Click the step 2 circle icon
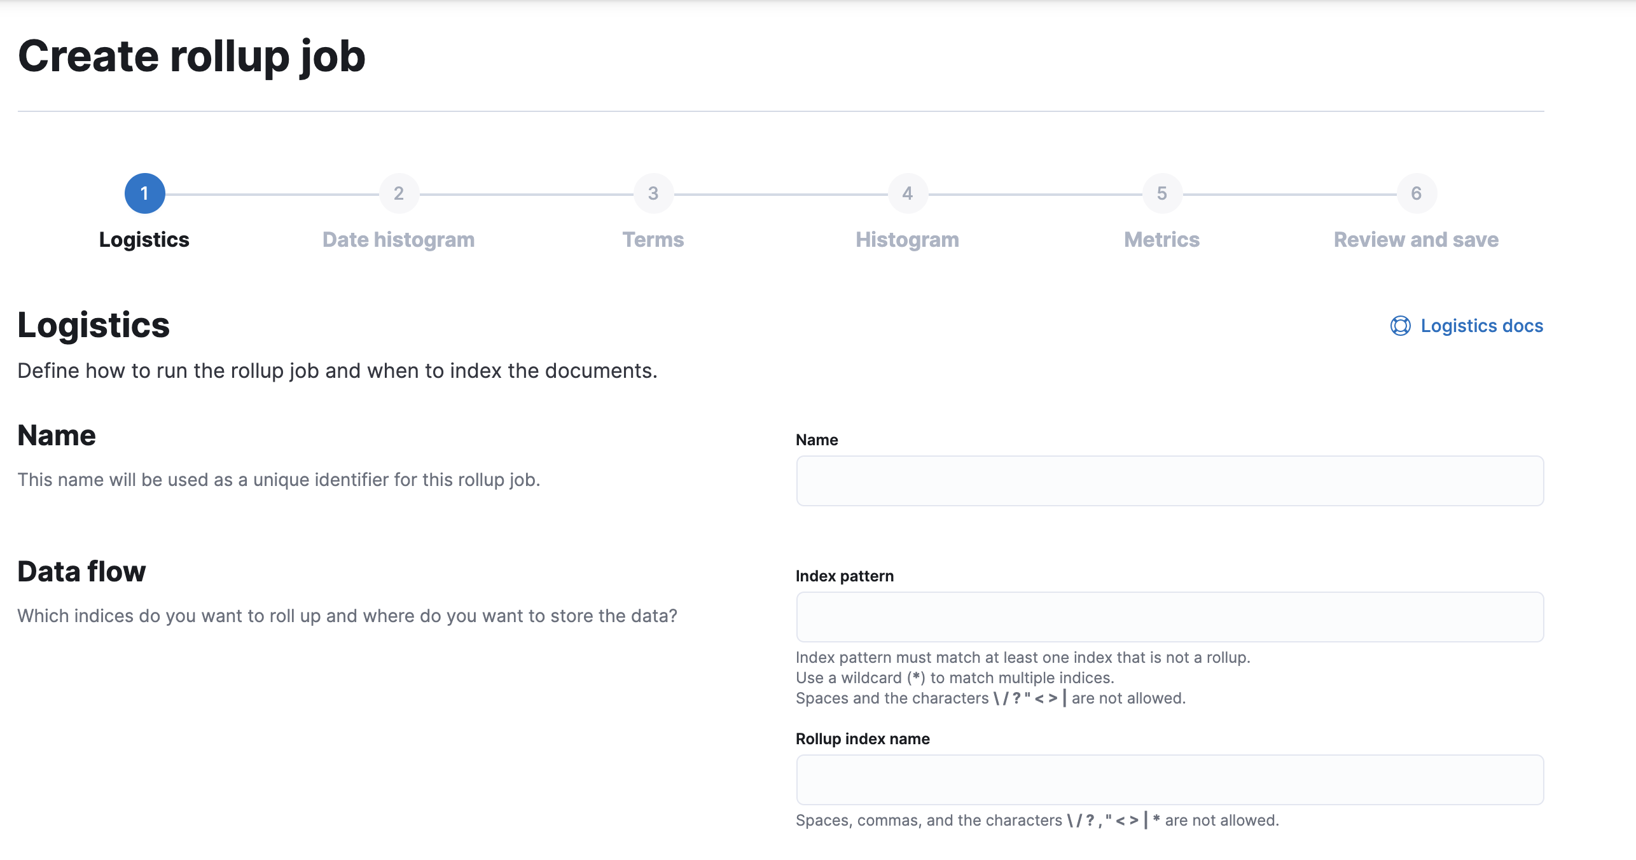 tap(399, 193)
